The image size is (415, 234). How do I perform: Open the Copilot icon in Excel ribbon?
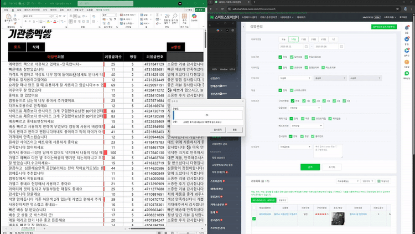pos(194,17)
